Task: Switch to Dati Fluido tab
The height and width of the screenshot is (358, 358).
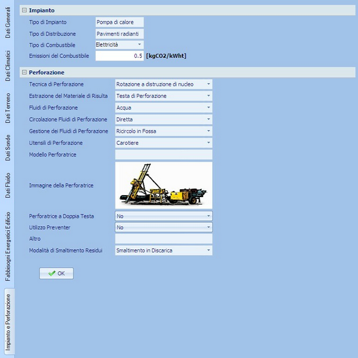Action: [x=8, y=185]
